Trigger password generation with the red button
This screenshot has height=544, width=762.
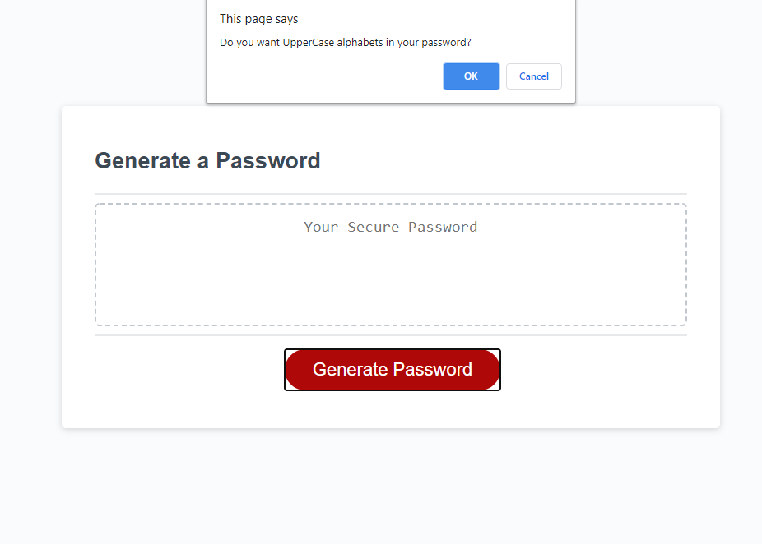pyautogui.click(x=392, y=369)
